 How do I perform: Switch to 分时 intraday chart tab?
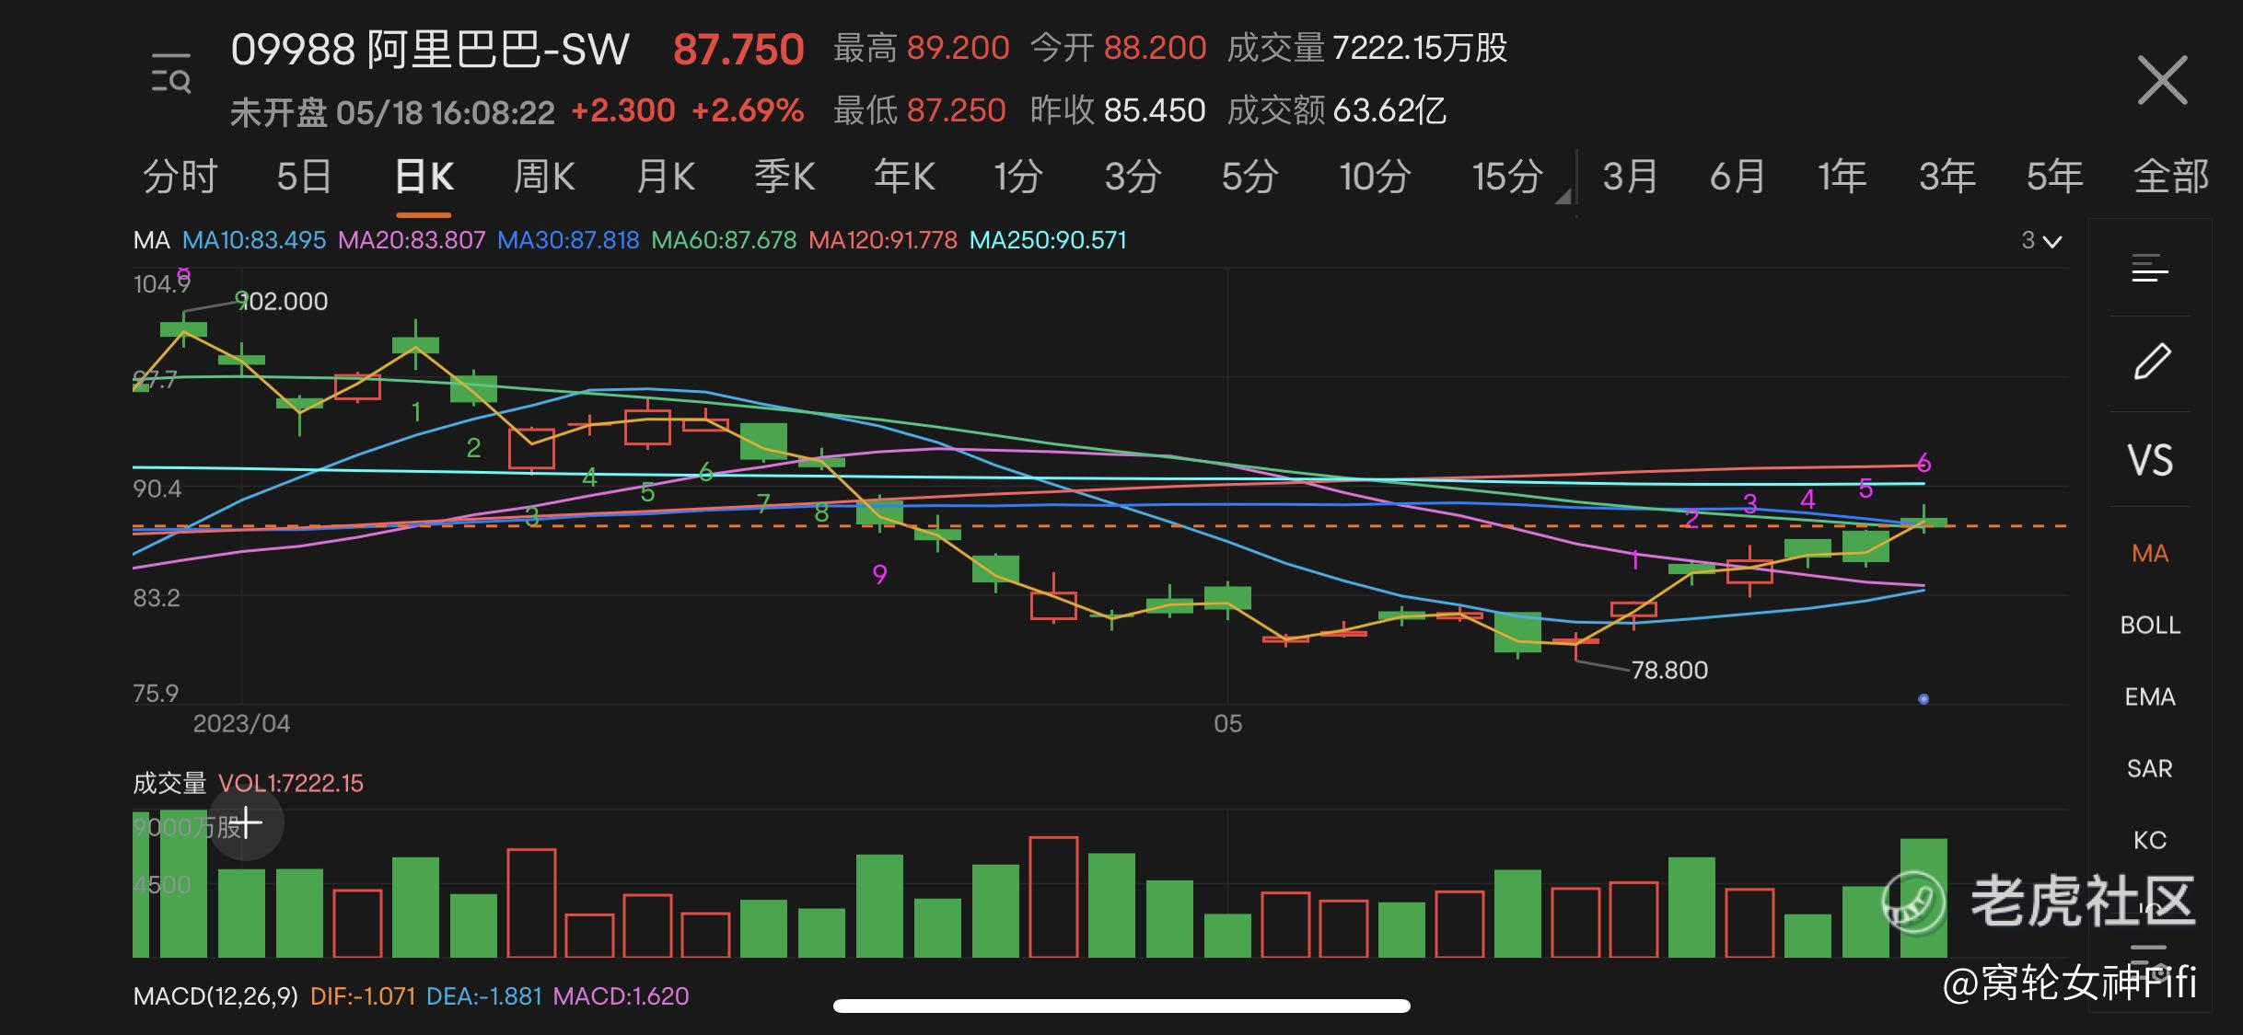click(x=180, y=176)
